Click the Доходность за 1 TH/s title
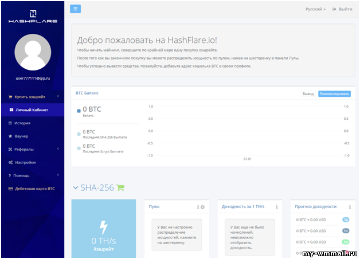 coord(243,206)
